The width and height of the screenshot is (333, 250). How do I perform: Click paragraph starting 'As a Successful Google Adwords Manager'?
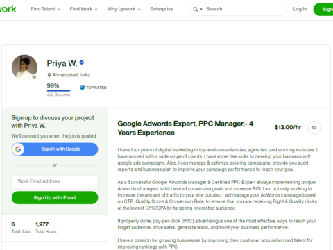[x=217, y=195]
